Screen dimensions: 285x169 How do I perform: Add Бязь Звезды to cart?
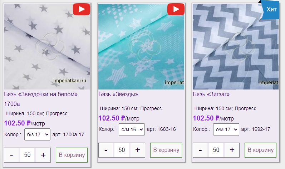(166, 150)
